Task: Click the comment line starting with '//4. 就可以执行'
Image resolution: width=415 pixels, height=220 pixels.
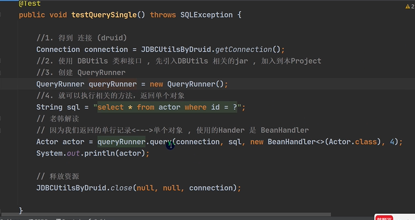Action: pos(110,95)
